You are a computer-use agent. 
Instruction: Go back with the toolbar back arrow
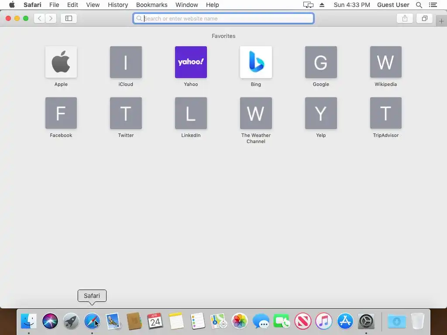click(x=40, y=18)
